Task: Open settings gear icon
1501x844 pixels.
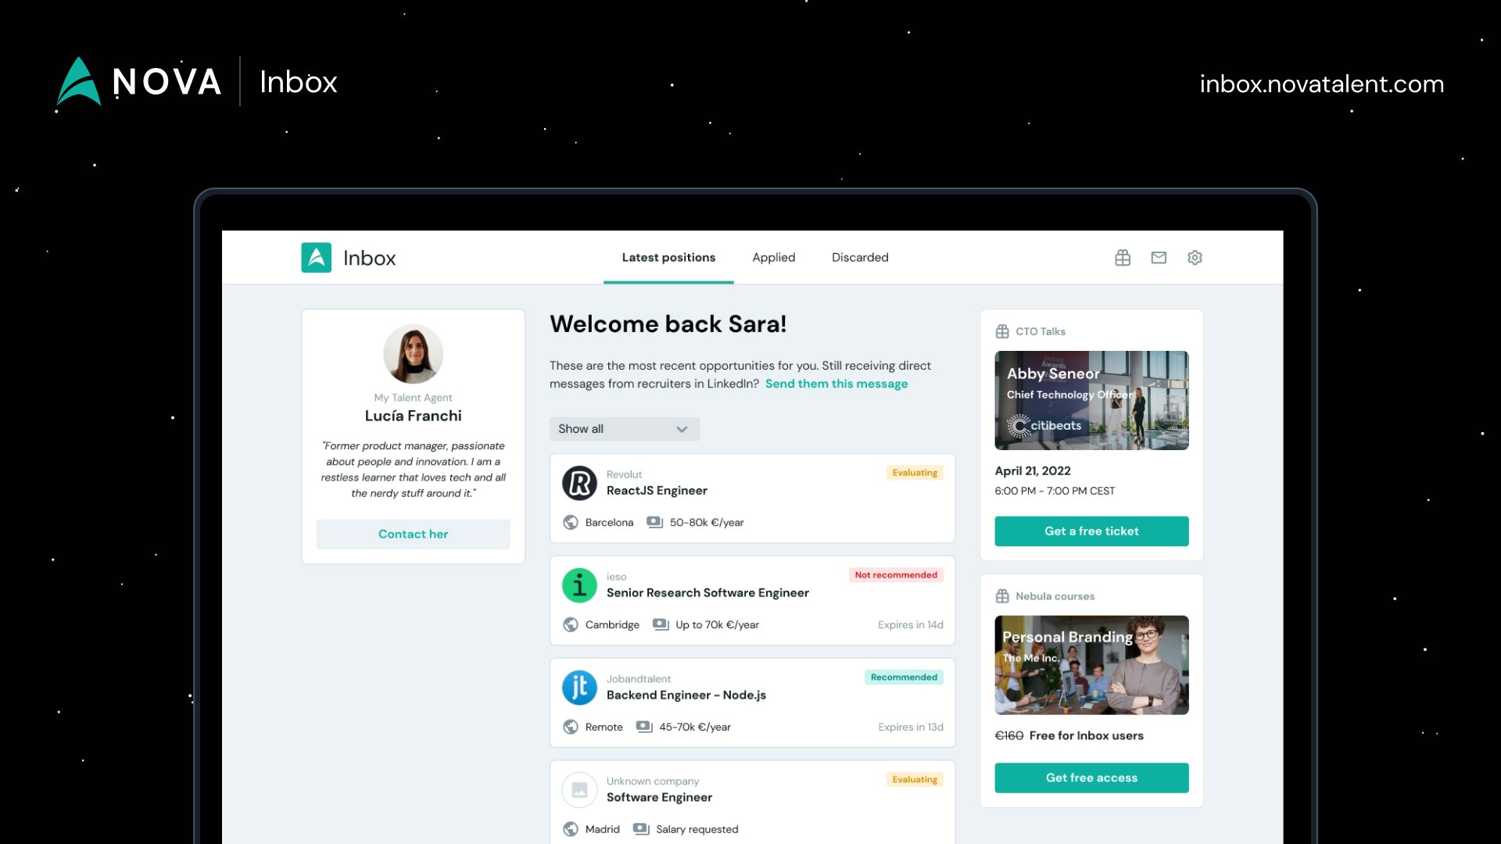Action: click(1195, 258)
